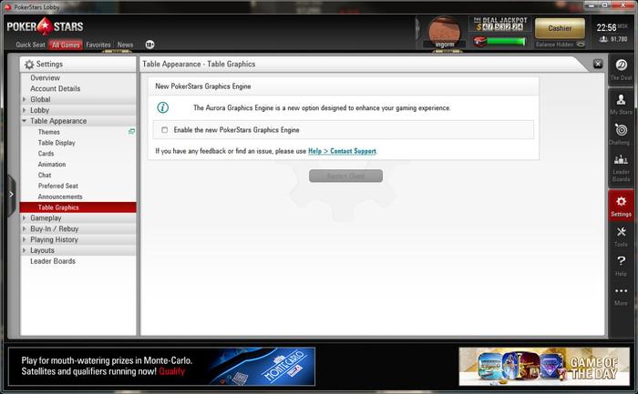Select the highlighted Table Graphics item
Image resolution: width=638 pixels, height=394 pixels.
tap(78, 207)
